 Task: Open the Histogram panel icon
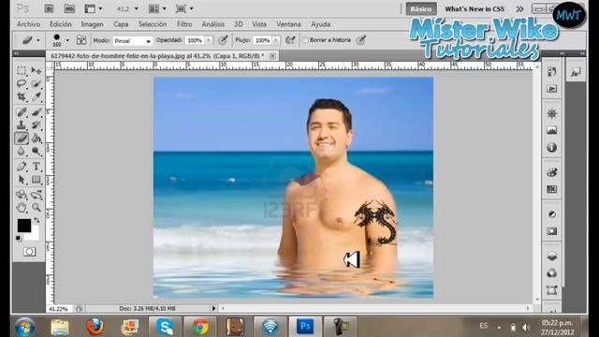point(551,130)
